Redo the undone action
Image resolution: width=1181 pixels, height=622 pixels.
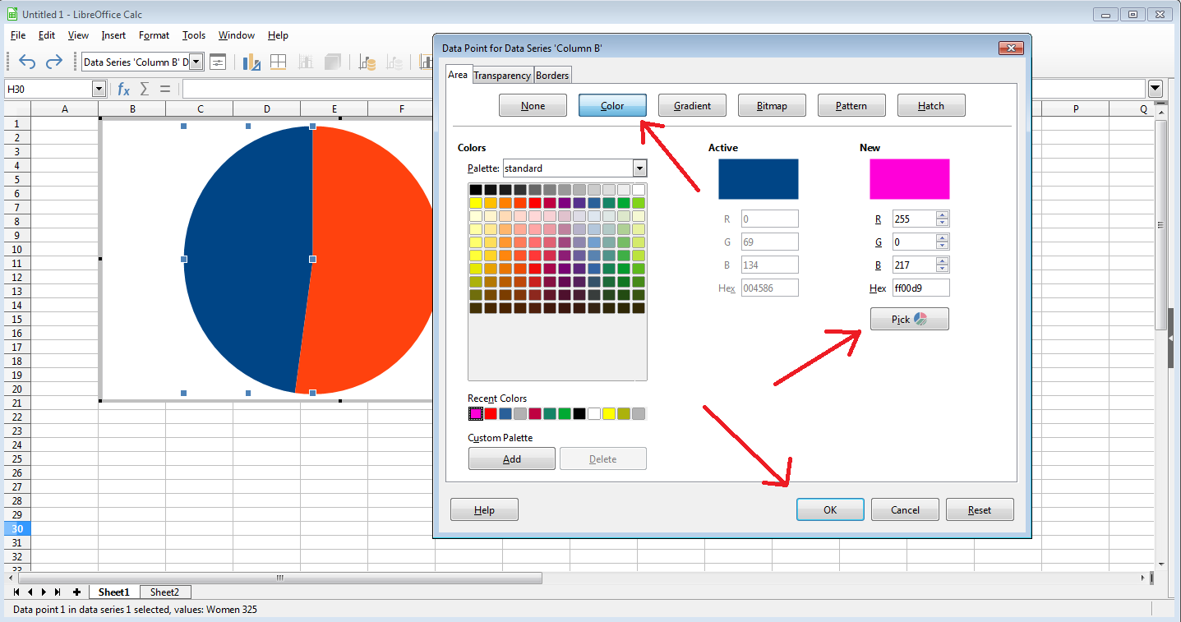(54, 62)
